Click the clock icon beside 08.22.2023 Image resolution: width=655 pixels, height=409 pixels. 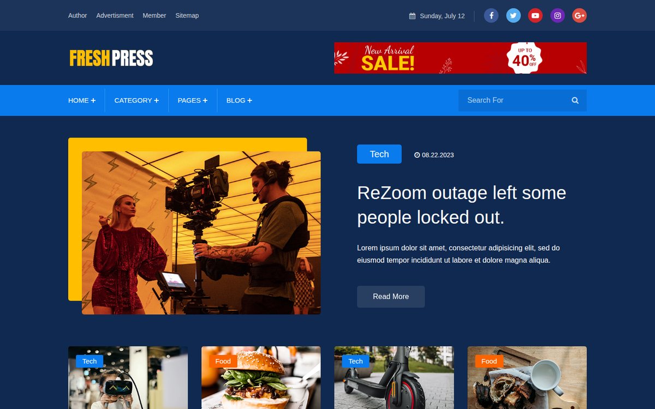(x=417, y=155)
